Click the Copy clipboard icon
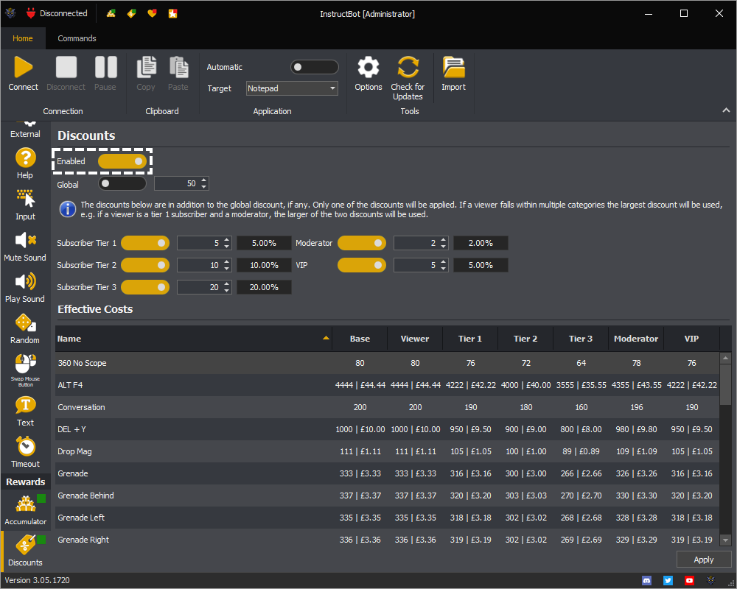Image resolution: width=737 pixels, height=589 pixels. tap(146, 67)
